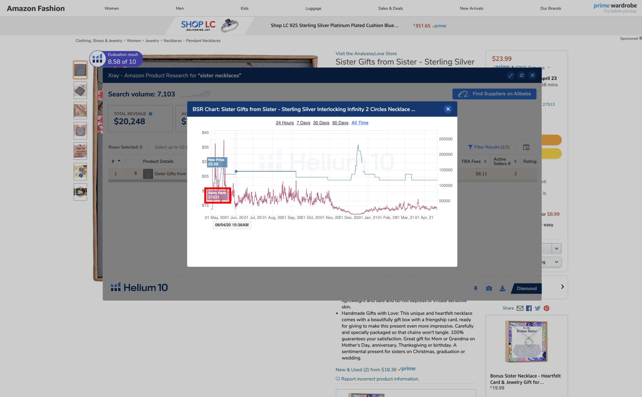Share the product via Facebook icon
The height and width of the screenshot is (397, 642).
pyautogui.click(x=529, y=308)
